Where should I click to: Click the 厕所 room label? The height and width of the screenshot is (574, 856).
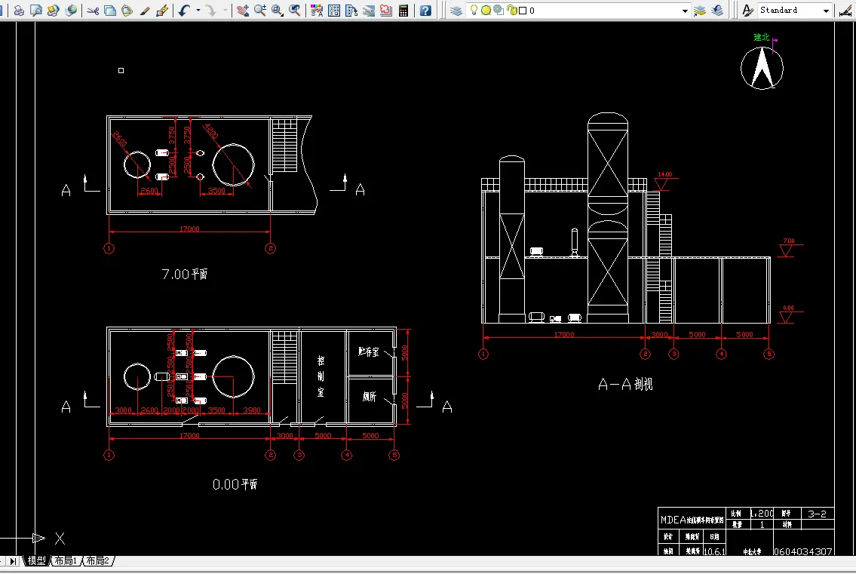coord(370,397)
